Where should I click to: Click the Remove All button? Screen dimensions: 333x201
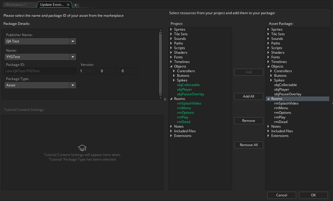click(249, 145)
